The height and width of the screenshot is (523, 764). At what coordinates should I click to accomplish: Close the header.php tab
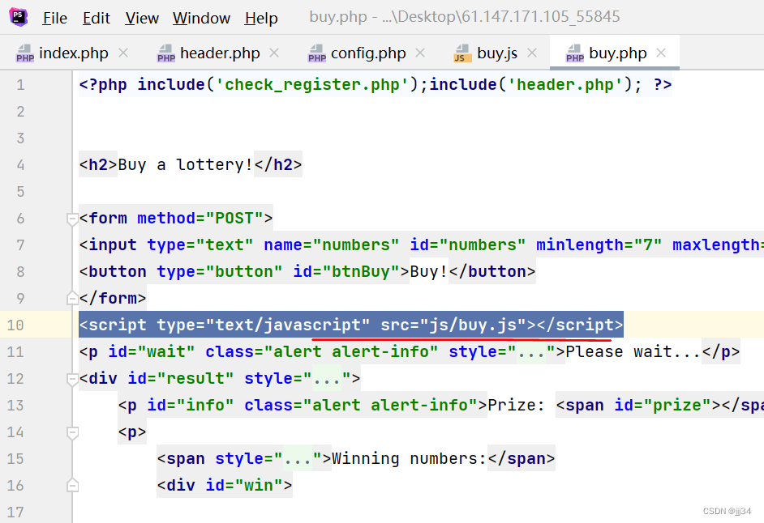274,53
